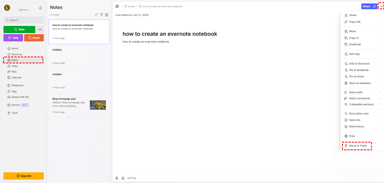Click the tag icon in the note footer

(123, 178)
